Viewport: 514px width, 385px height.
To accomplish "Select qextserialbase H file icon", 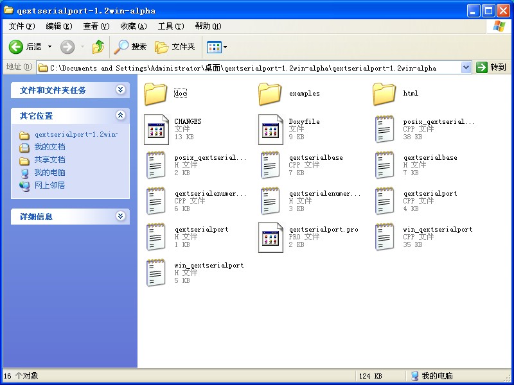I will tap(384, 165).
